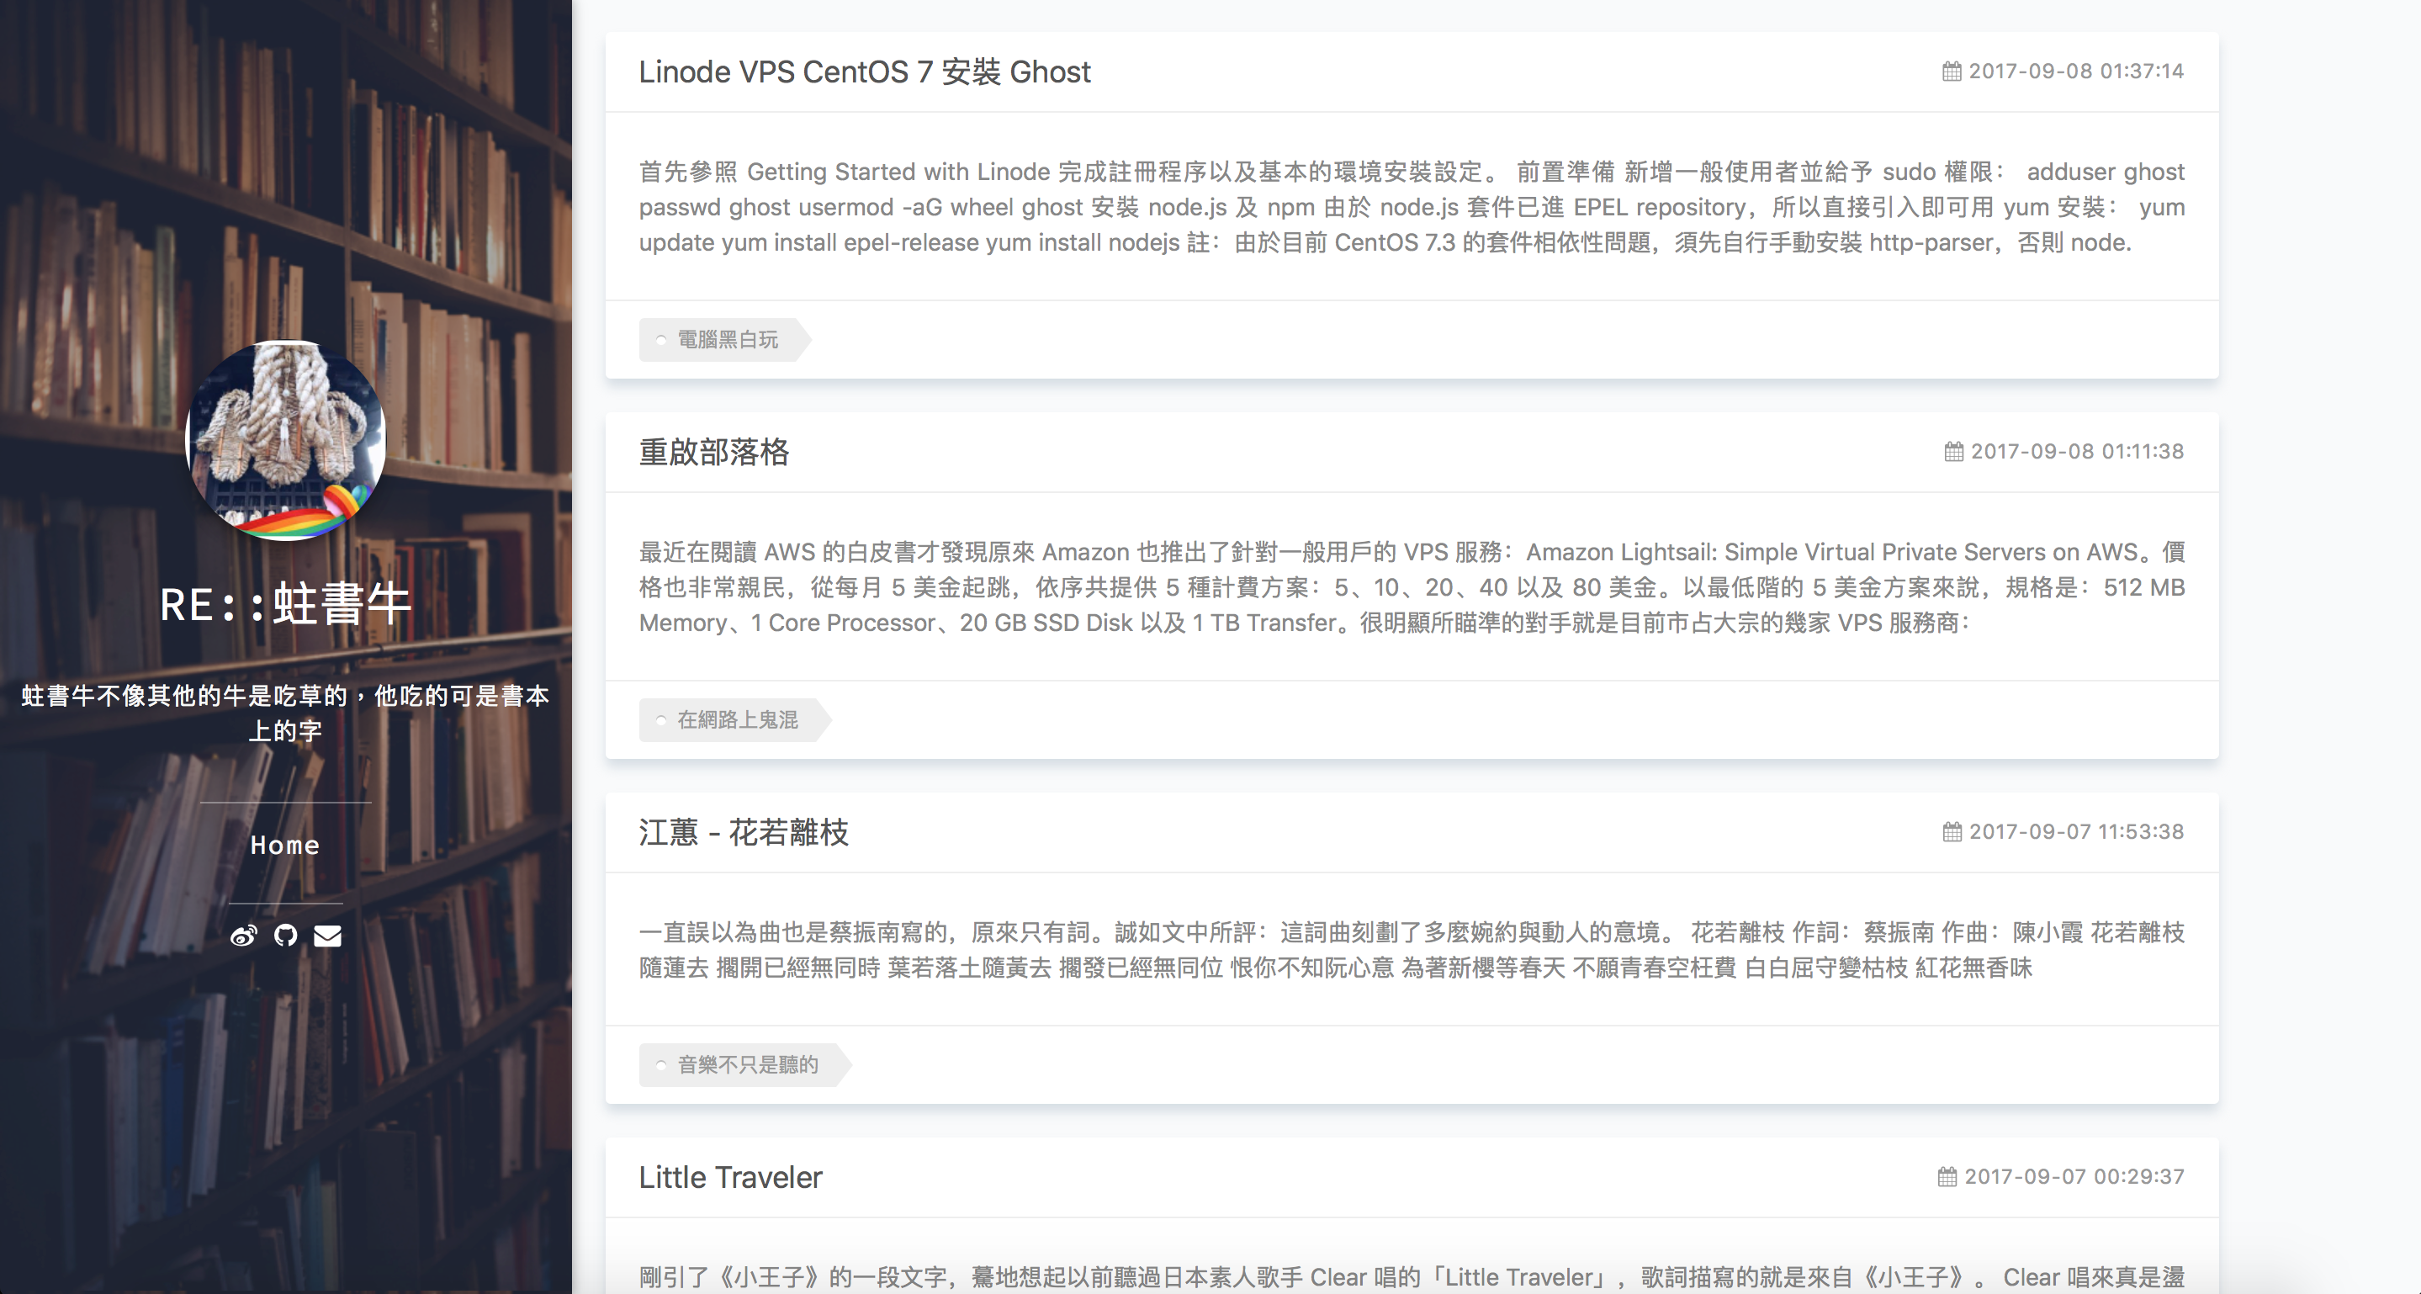Open the GitHub profile icon
The height and width of the screenshot is (1294, 2421).
(286, 935)
